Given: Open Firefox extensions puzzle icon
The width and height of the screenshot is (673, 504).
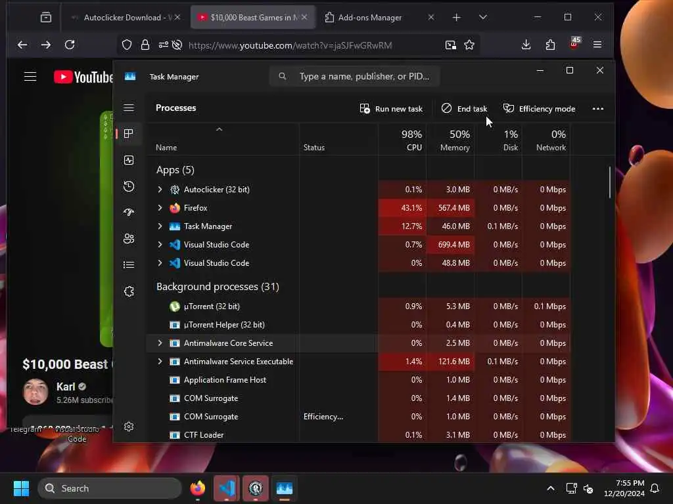Looking at the screenshot, I should point(550,45).
